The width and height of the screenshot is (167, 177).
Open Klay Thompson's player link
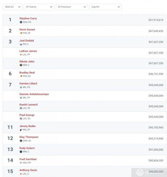click(29, 137)
